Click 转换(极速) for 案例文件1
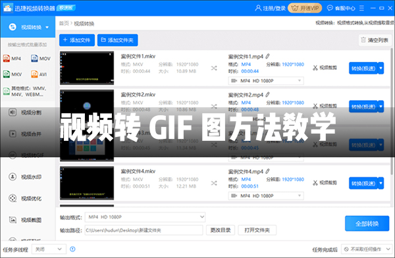This screenshot has height=258, width=395. point(363,68)
